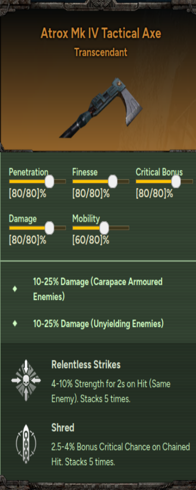Screen dimensions: 196x490
Task: Click the unfilled end of Mobility track
Action: pyautogui.click(x=119, y=228)
